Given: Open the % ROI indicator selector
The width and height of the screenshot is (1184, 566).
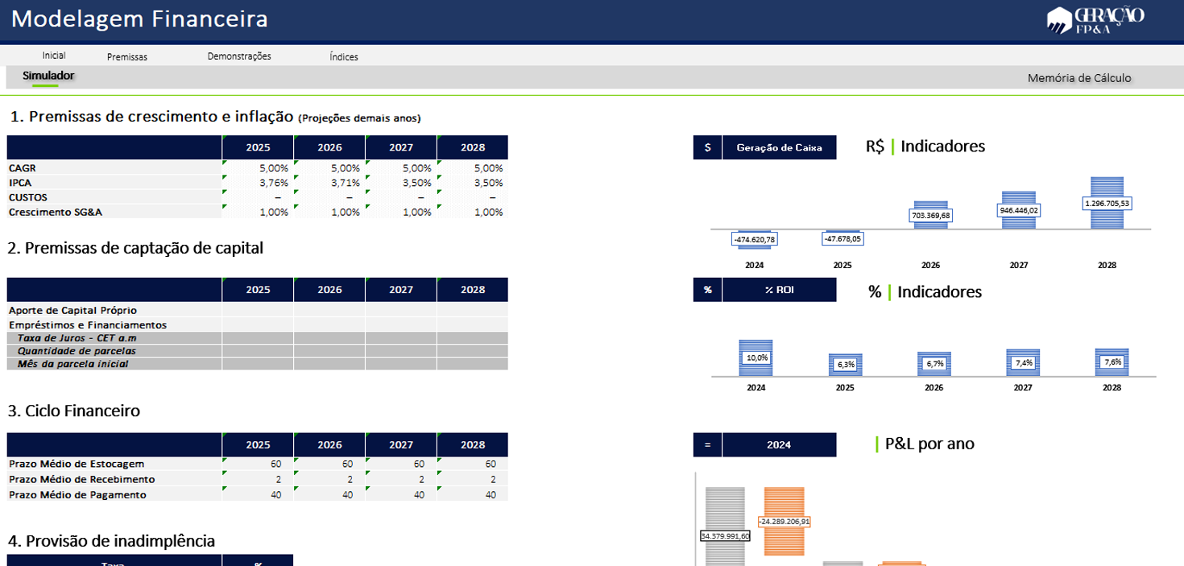Looking at the screenshot, I should pyautogui.click(x=779, y=290).
